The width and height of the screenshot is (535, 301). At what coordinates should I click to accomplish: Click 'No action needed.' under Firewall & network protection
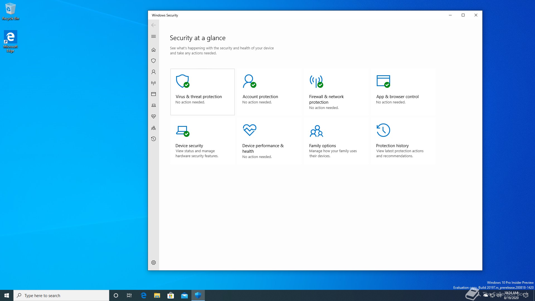click(324, 108)
